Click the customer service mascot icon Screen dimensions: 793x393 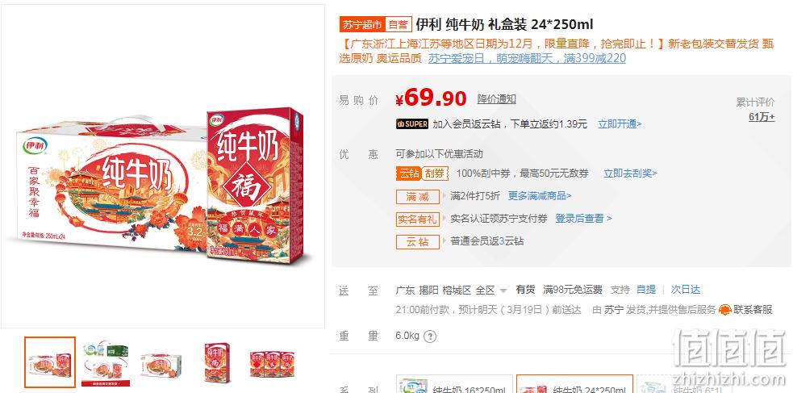[x=724, y=310]
